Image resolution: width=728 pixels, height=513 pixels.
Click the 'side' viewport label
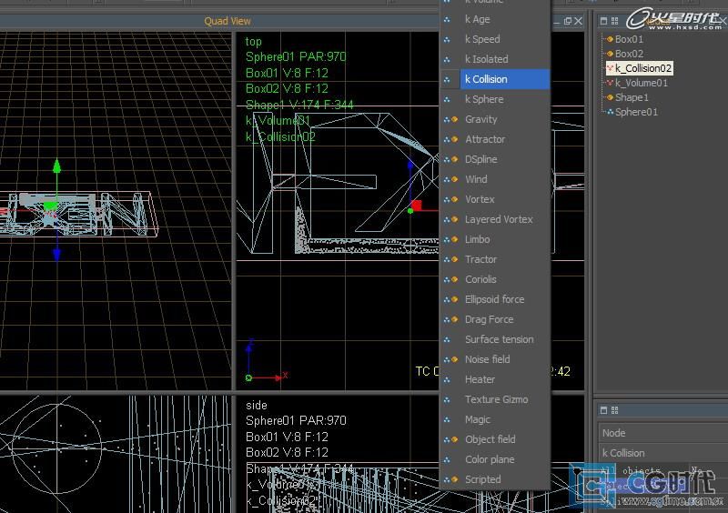(x=257, y=406)
